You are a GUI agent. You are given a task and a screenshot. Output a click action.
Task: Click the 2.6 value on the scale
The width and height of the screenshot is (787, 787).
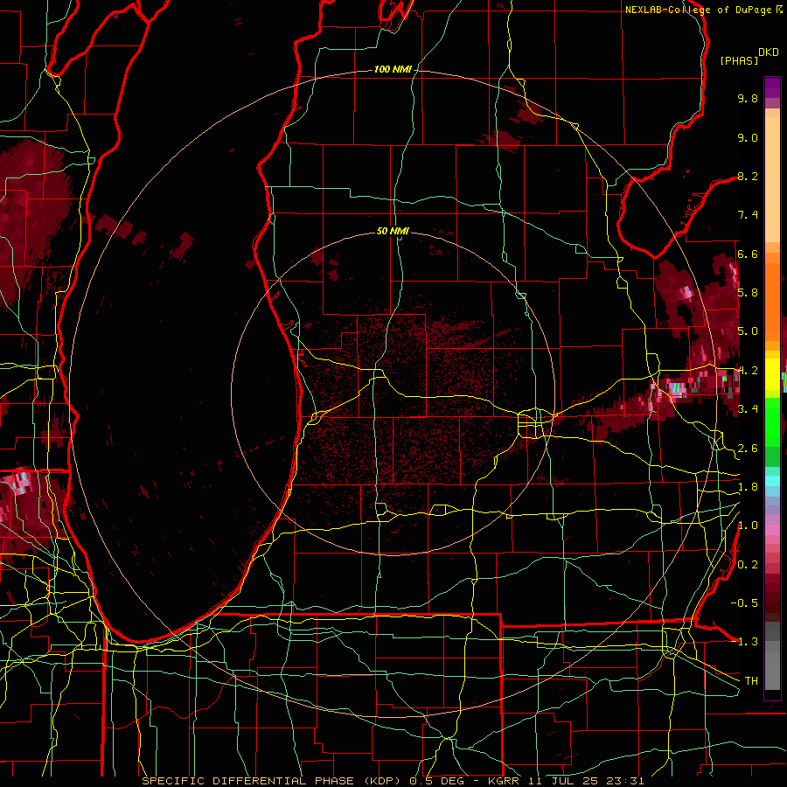click(748, 449)
